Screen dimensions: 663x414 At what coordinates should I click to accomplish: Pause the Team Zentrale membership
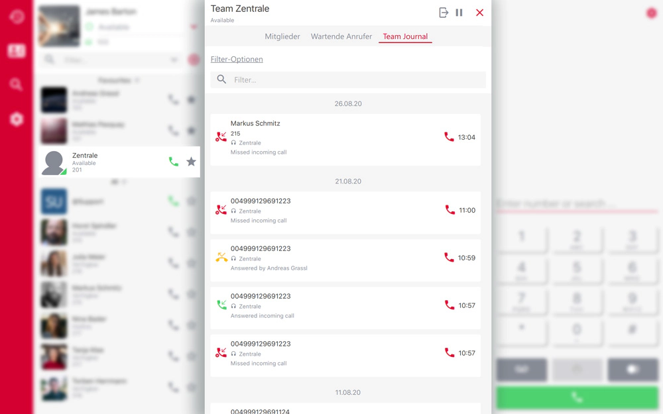coord(459,13)
